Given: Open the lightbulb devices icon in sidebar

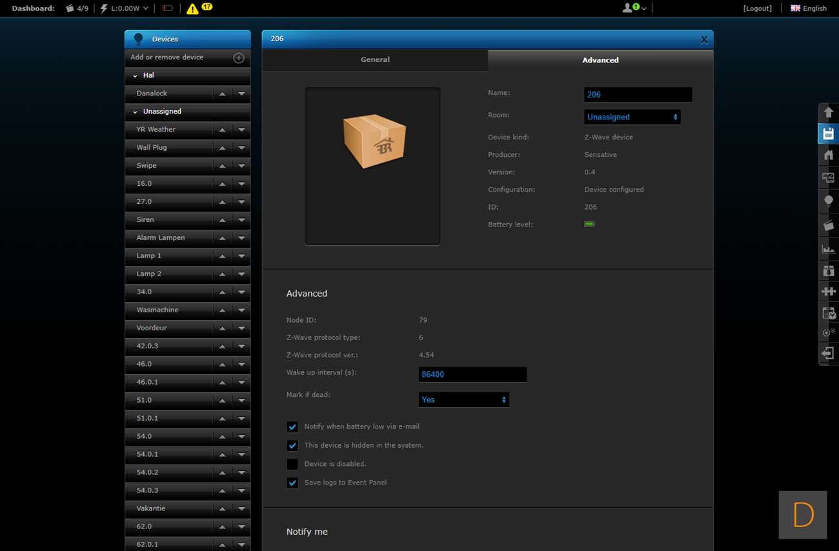Looking at the screenshot, I should click(x=828, y=201).
